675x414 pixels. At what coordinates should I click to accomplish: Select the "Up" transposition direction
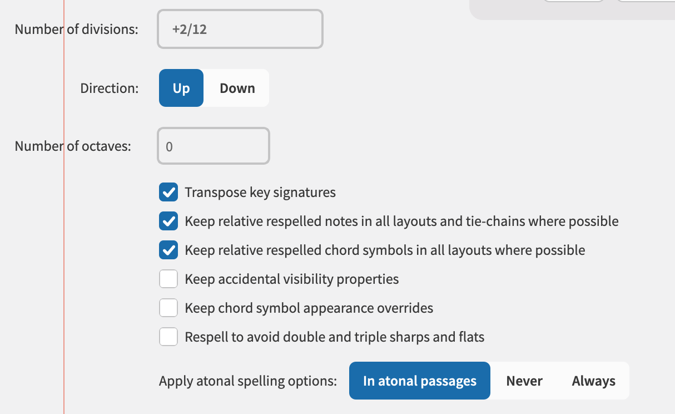(181, 88)
